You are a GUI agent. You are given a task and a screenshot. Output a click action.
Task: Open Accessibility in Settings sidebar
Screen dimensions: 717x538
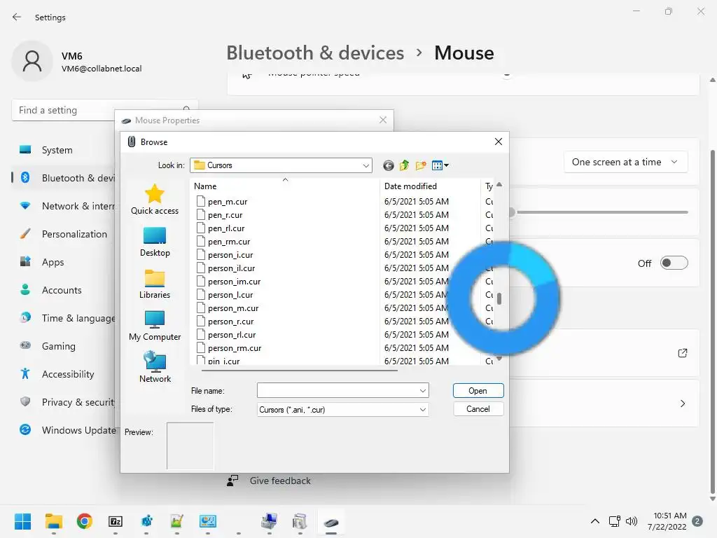pyautogui.click(x=57, y=374)
